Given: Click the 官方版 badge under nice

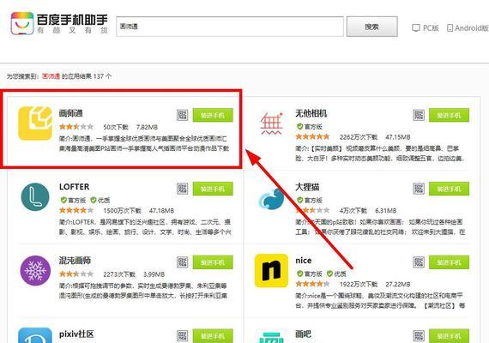Looking at the screenshot, I should [x=309, y=274].
